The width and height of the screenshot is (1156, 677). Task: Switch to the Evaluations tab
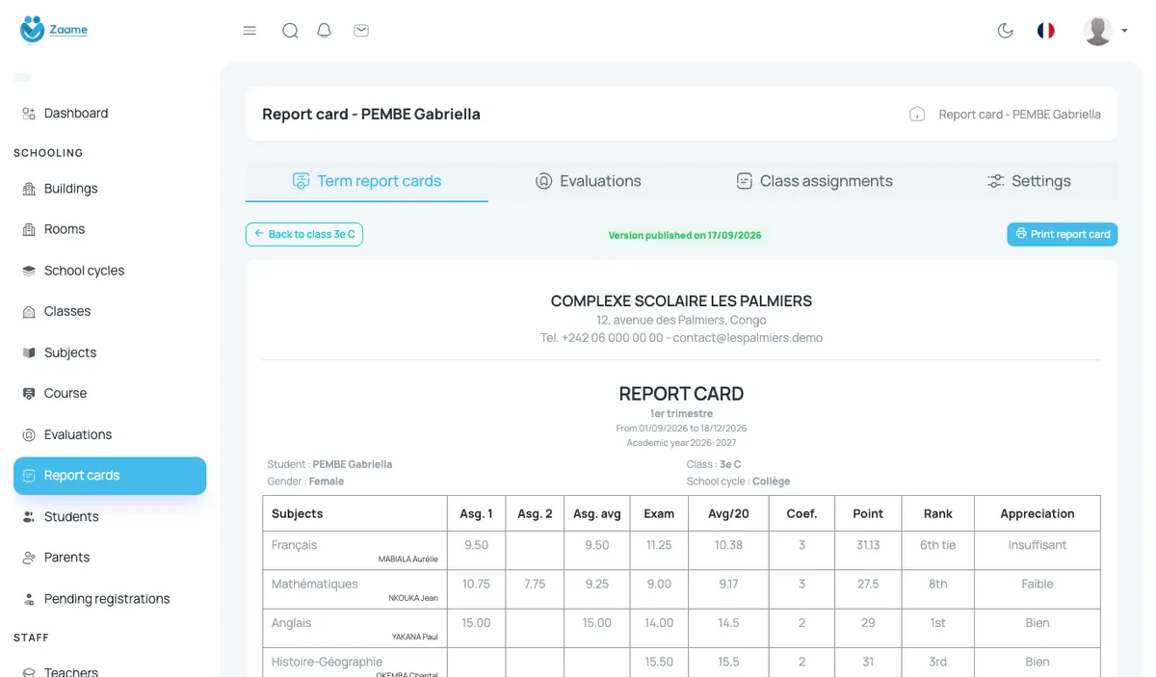coord(588,181)
